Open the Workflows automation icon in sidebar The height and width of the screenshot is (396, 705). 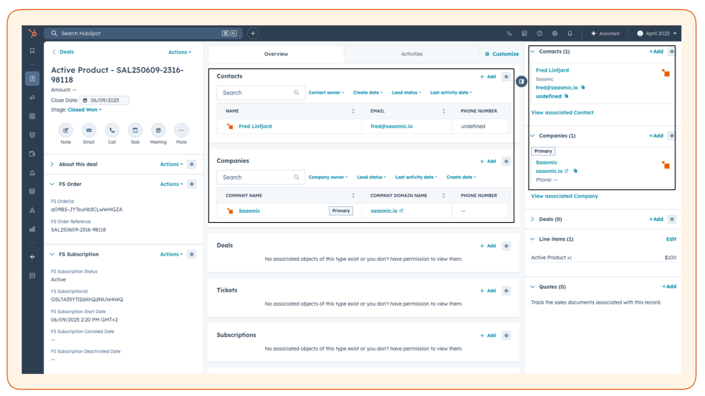(x=32, y=210)
